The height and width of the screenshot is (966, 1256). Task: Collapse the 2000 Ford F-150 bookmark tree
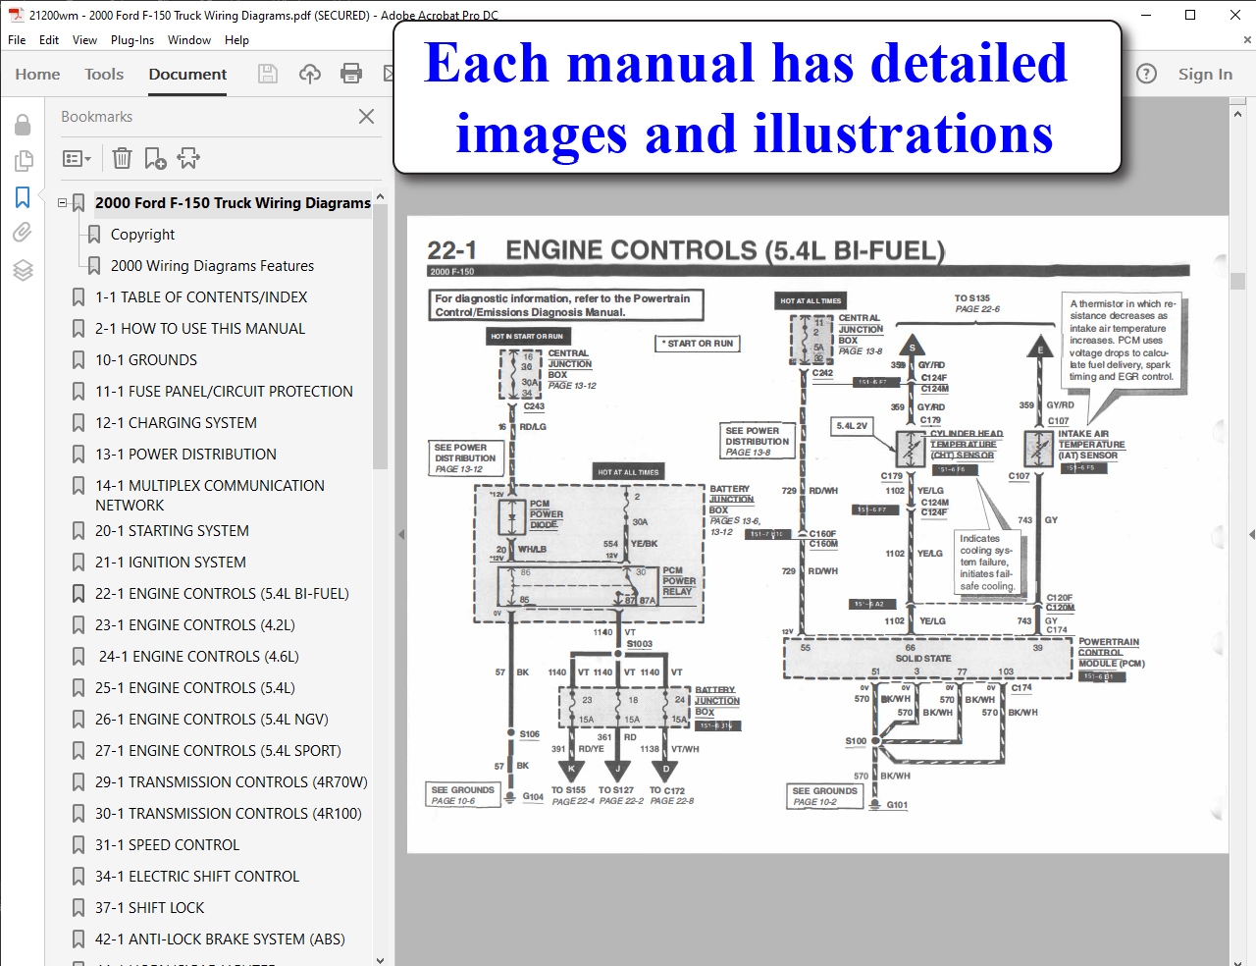click(63, 203)
